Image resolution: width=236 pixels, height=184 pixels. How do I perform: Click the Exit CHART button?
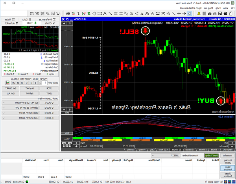click(11, 88)
